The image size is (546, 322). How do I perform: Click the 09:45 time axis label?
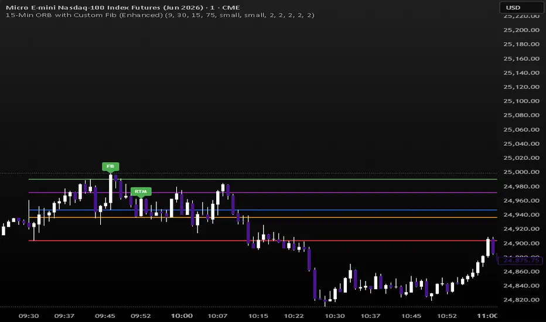[105, 316]
